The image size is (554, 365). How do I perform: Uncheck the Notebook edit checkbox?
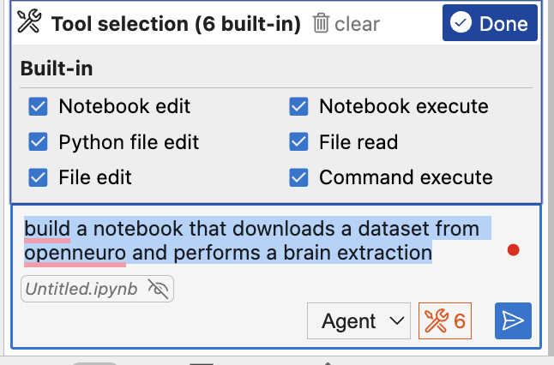(x=38, y=107)
